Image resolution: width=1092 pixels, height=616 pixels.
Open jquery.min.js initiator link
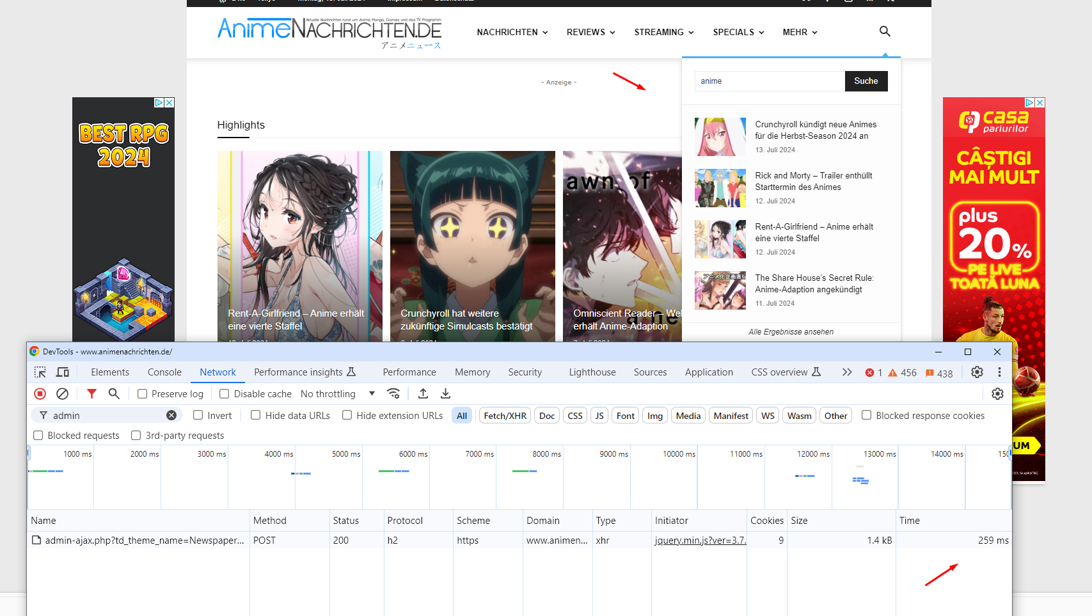pos(700,541)
